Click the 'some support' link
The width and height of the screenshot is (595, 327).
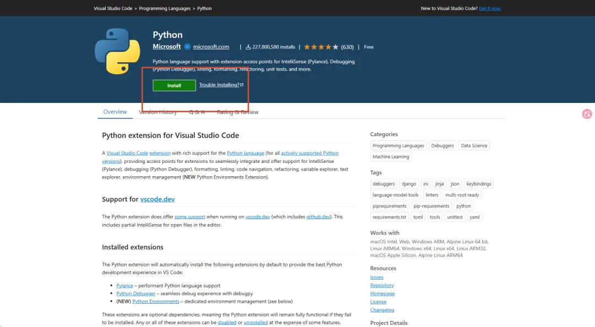(190, 217)
